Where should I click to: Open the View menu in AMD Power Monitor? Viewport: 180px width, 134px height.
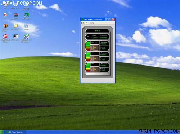coord(87,23)
